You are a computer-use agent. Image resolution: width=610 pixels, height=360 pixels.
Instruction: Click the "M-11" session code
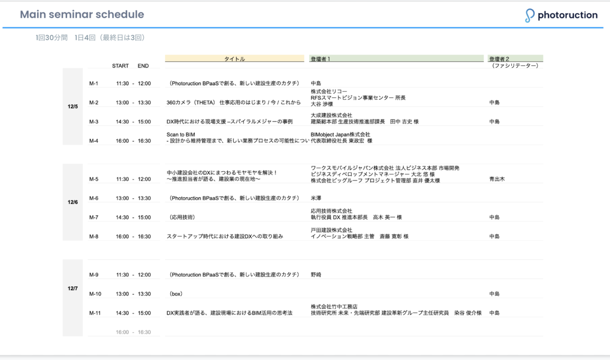(95, 313)
